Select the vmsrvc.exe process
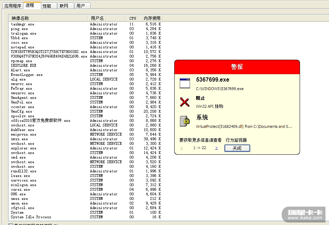This screenshot has width=329, height=225. 86,84
